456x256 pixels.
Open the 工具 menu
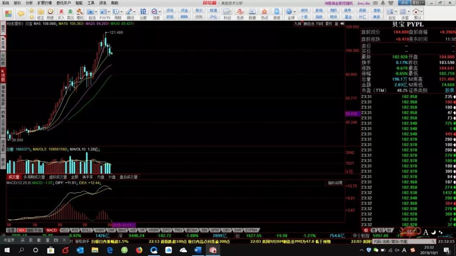pyautogui.click(x=91, y=3)
